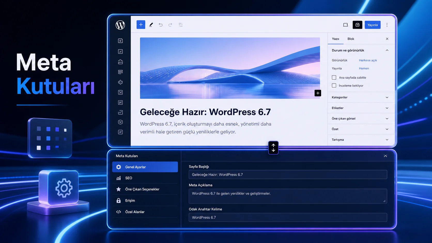Image resolution: width=432 pixels, height=243 pixels.
Task: Change publish time via Hemen link
Action: tap(364, 68)
